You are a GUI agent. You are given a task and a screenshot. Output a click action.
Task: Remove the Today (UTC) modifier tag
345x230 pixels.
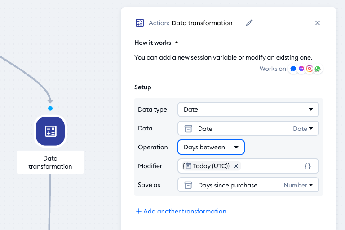pos(236,166)
